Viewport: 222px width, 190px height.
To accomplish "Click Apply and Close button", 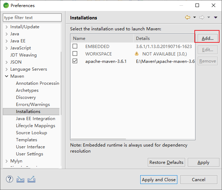I will (159, 179).
